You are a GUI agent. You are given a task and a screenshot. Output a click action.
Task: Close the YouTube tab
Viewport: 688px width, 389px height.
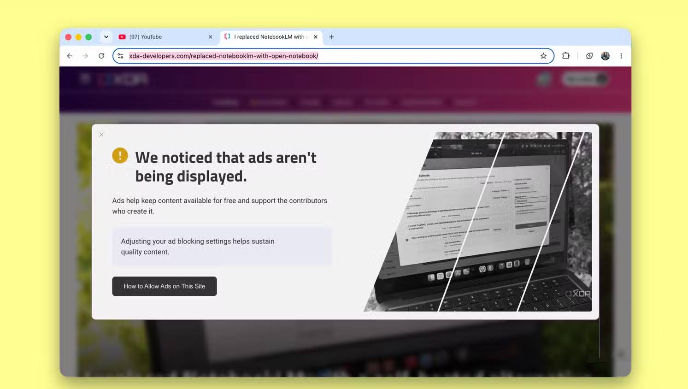[x=211, y=37]
